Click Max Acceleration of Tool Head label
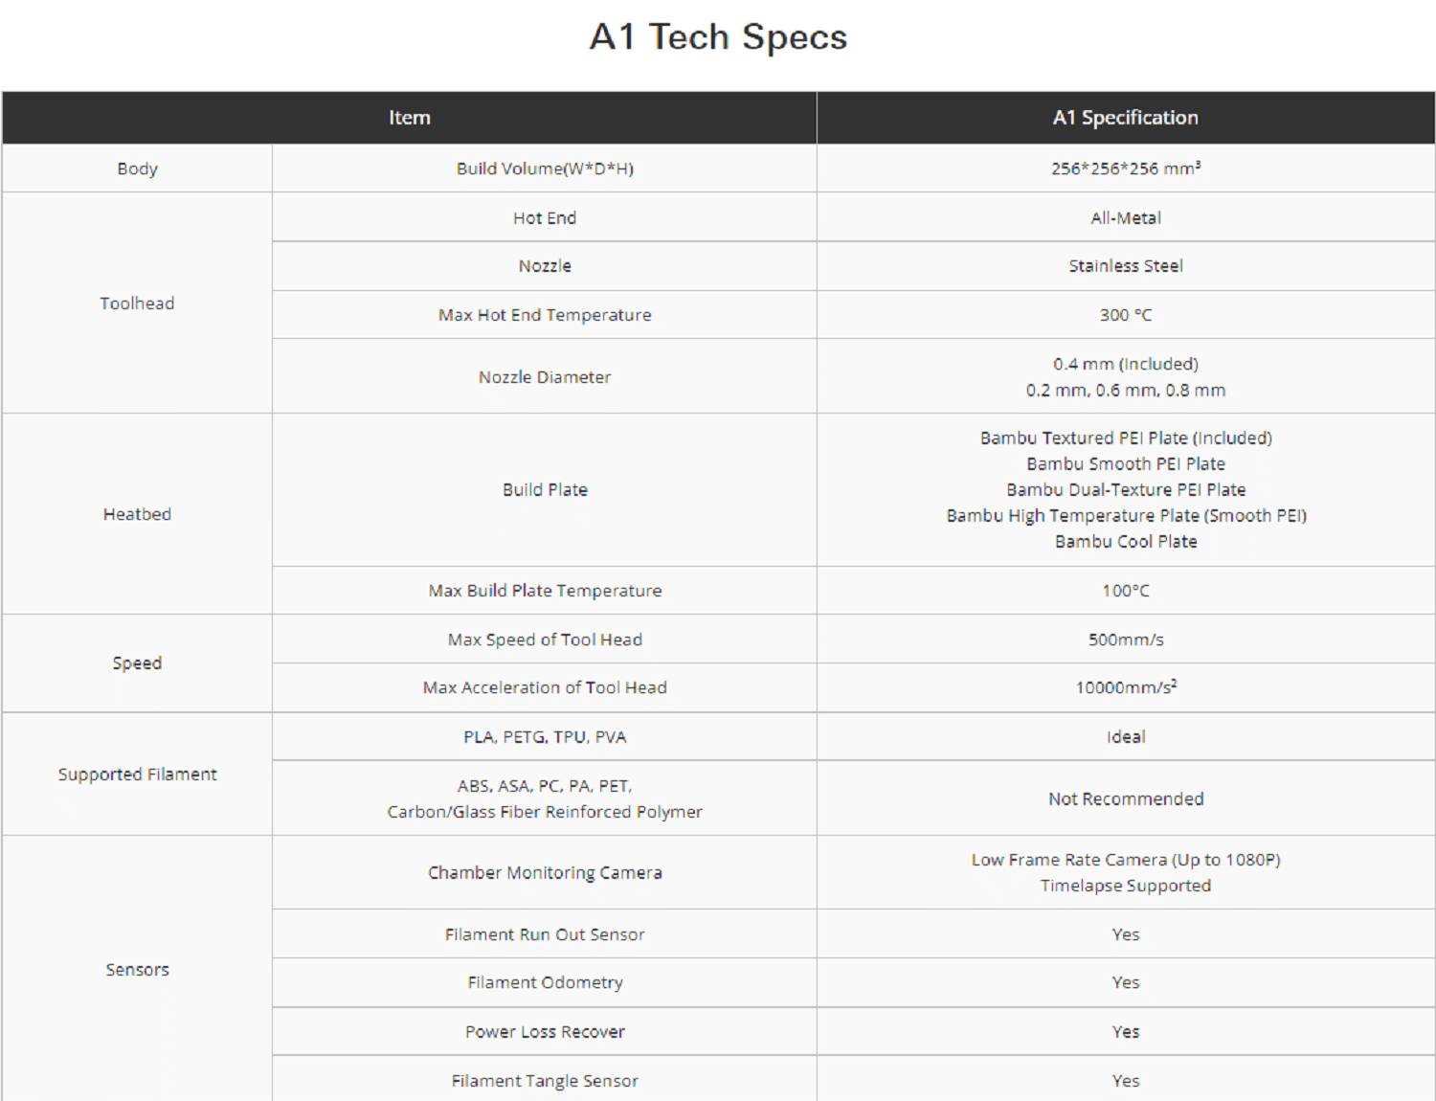Image resolution: width=1436 pixels, height=1101 pixels. click(545, 687)
